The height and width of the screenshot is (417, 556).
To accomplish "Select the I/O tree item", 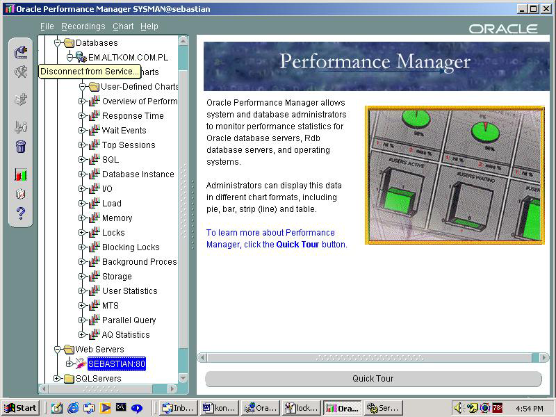I will click(x=107, y=188).
